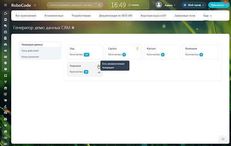
Task: Open the mail envelope sidebar icon
Action: (5, 51)
